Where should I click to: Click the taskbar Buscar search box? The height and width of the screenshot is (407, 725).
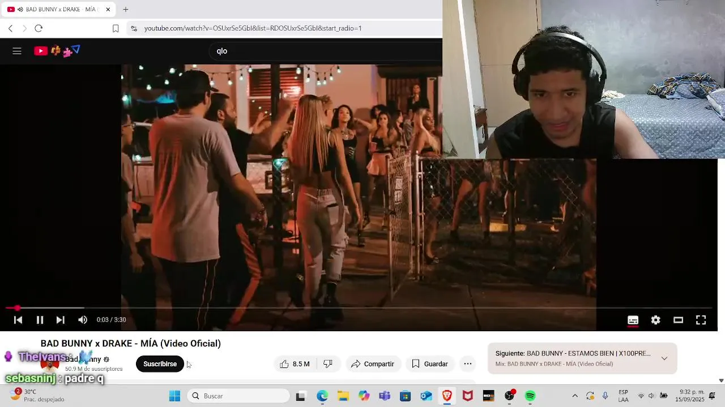click(238, 396)
